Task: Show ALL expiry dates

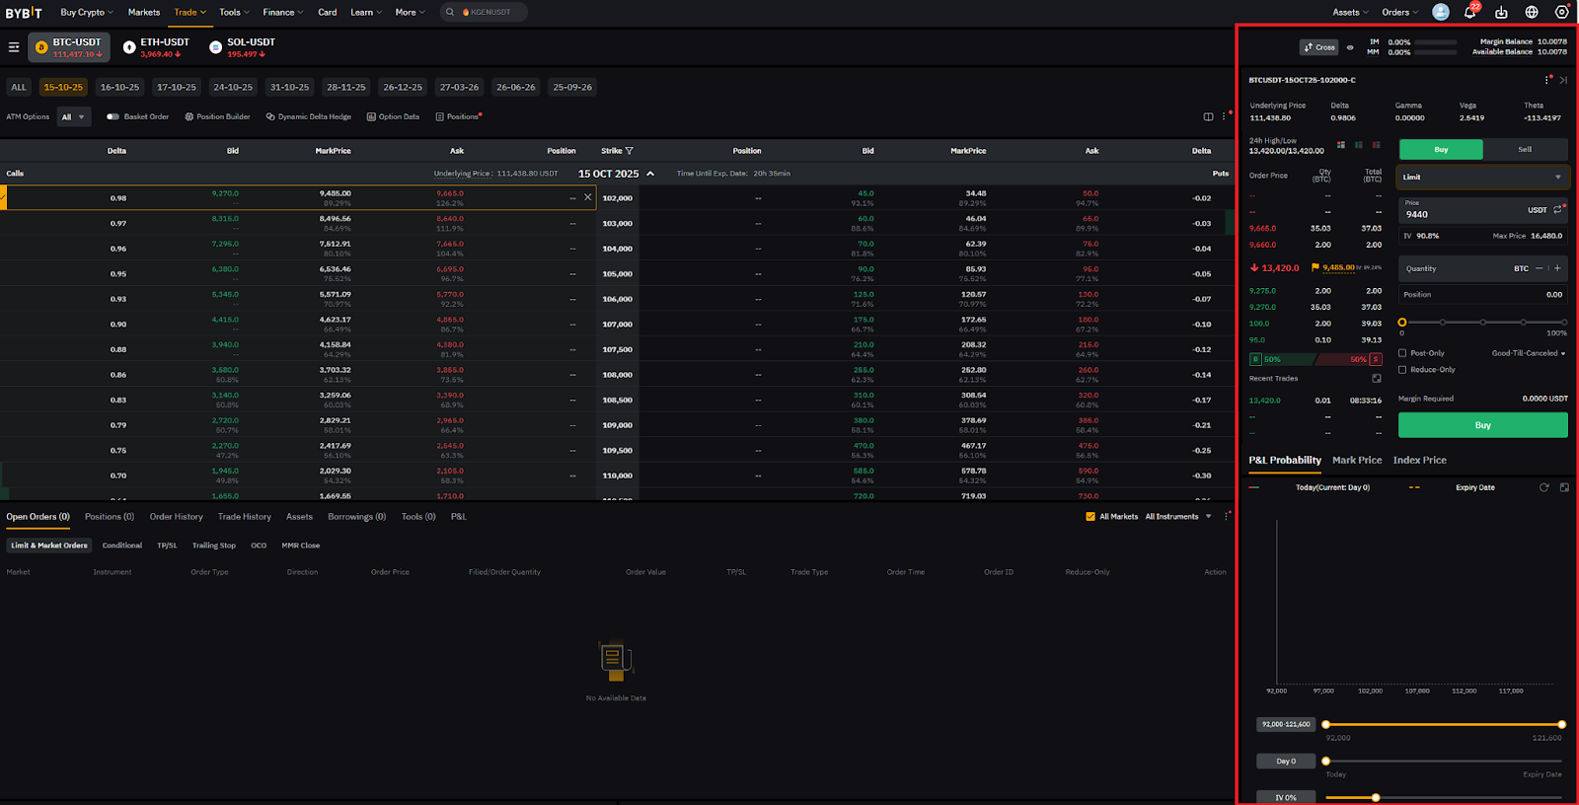Action: pos(19,87)
